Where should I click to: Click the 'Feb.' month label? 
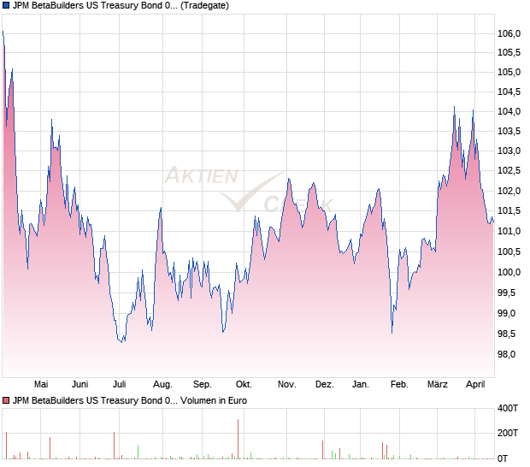coord(399,385)
